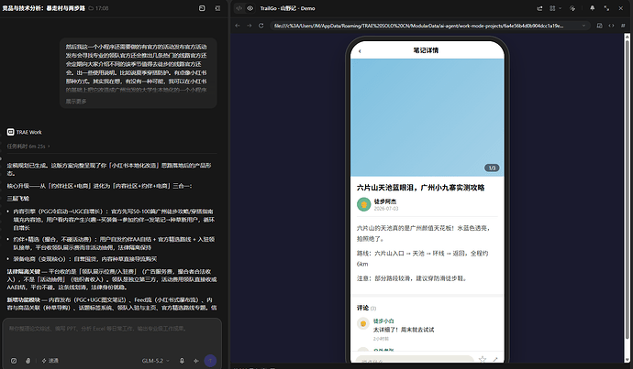
Task: Select the 1/3 image counter badge
Action: (x=492, y=168)
